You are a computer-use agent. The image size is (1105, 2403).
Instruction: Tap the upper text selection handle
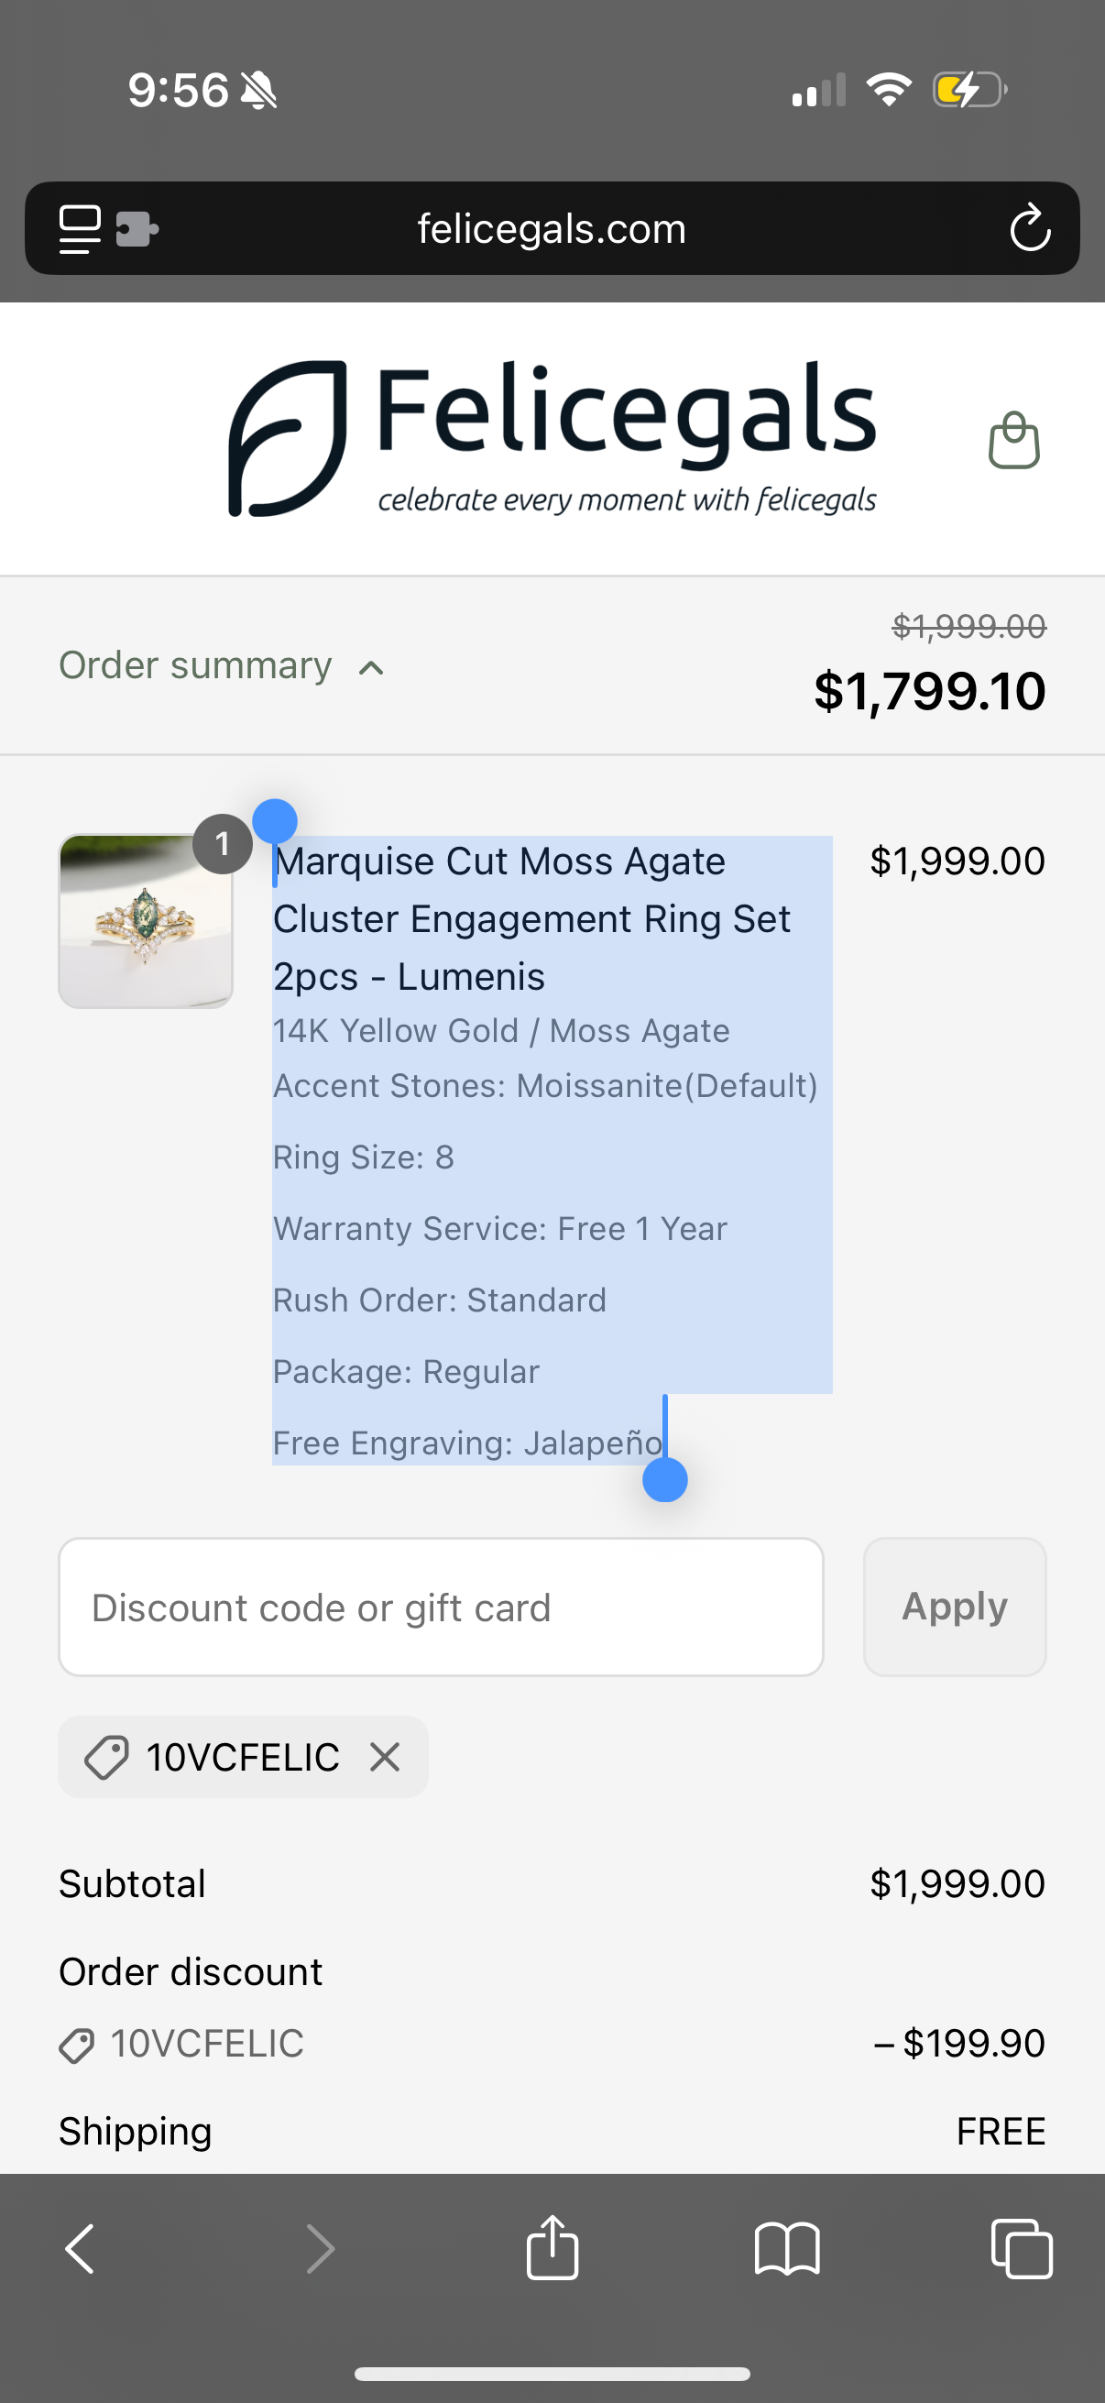[275, 822]
